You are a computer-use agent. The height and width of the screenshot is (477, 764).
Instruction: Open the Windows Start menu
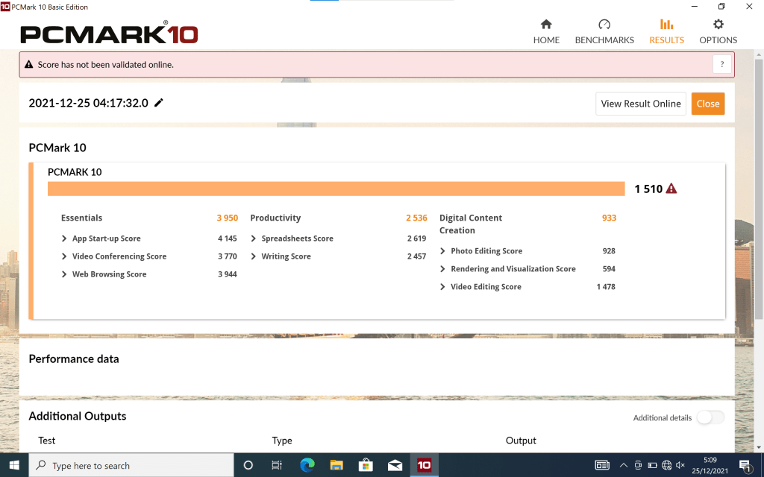click(x=14, y=465)
